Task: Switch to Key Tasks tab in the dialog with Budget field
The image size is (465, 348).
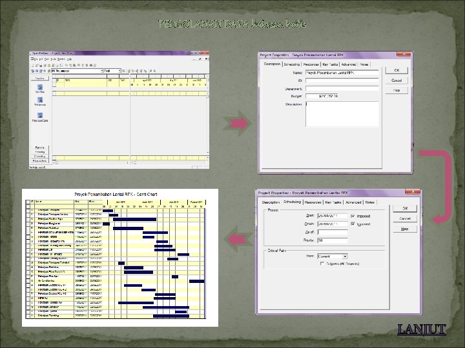Action: (x=330, y=64)
